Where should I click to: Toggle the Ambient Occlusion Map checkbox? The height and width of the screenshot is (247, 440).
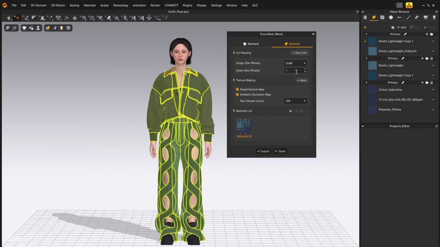237,95
